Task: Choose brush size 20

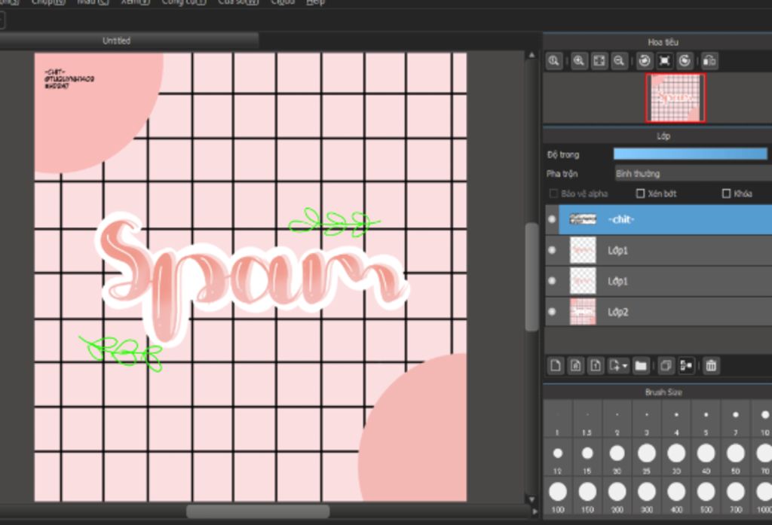Action: click(617, 457)
